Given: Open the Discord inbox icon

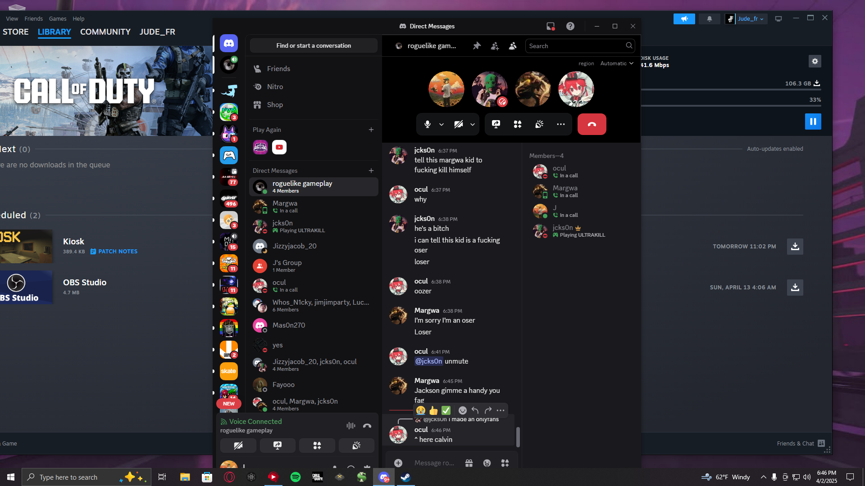Looking at the screenshot, I should (551, 26).
